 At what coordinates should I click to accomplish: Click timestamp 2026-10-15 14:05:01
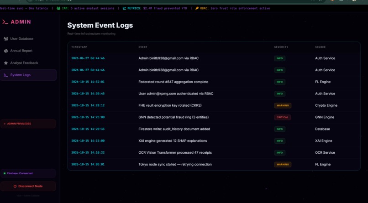(88, 164)
